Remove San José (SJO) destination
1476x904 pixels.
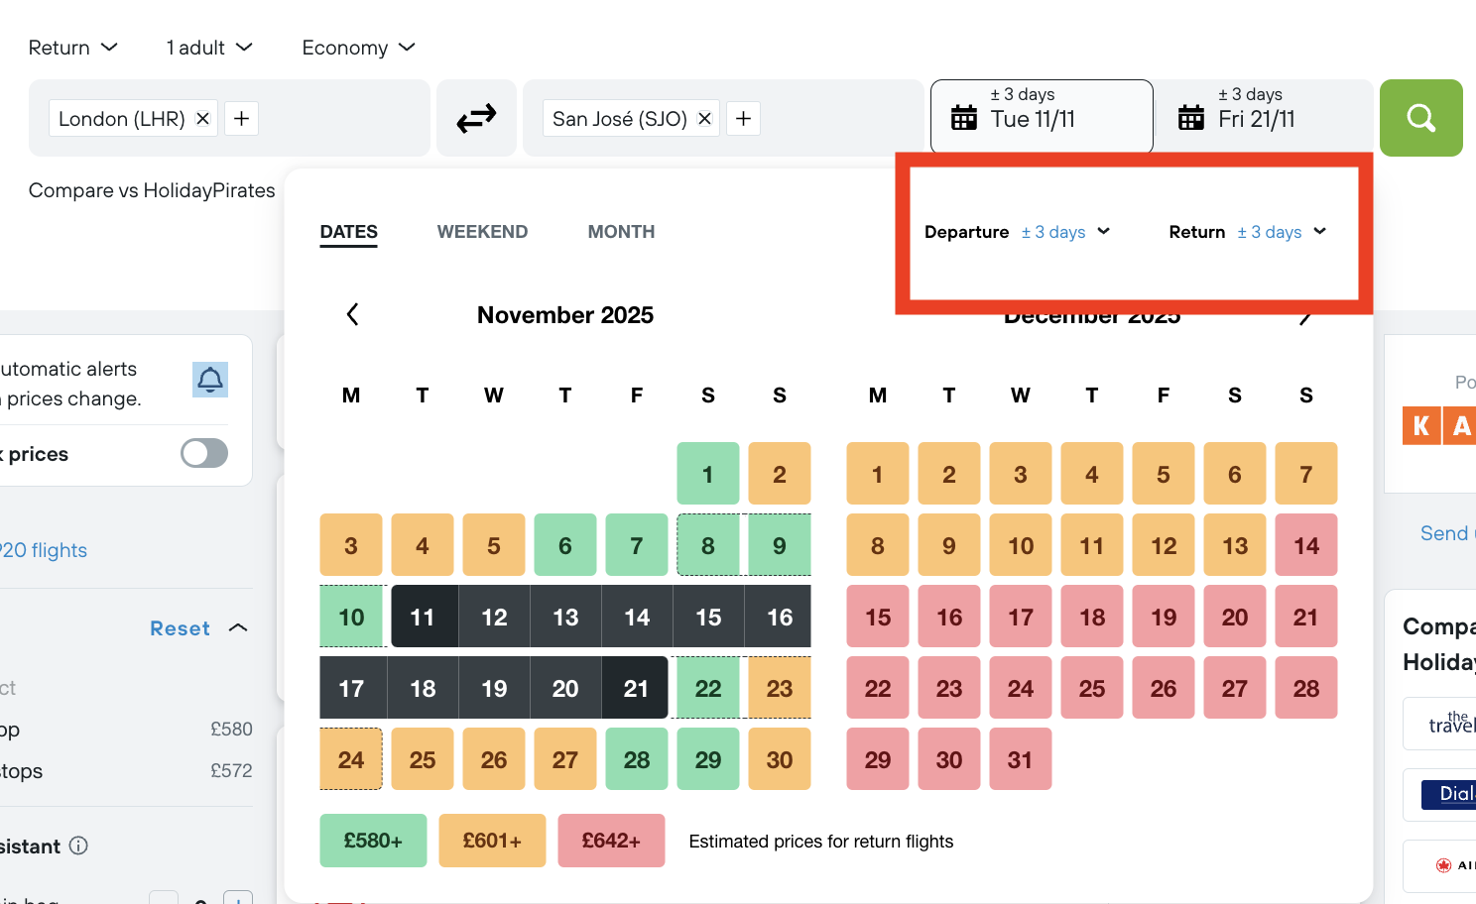(704, 118)
